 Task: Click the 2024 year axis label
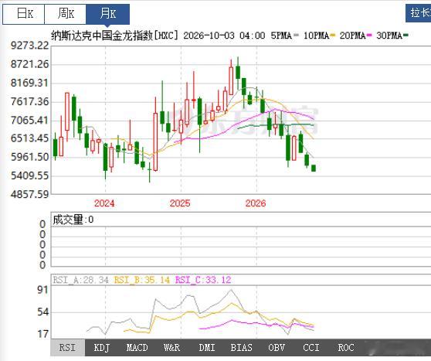(104, 203)
